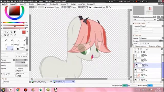Select the Text tool
This screenshot has width=164, height=92.
(x=15, y=32)
